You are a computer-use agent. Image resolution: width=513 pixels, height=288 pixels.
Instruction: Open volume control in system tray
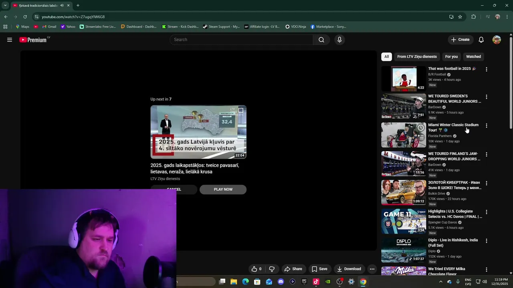485,282
